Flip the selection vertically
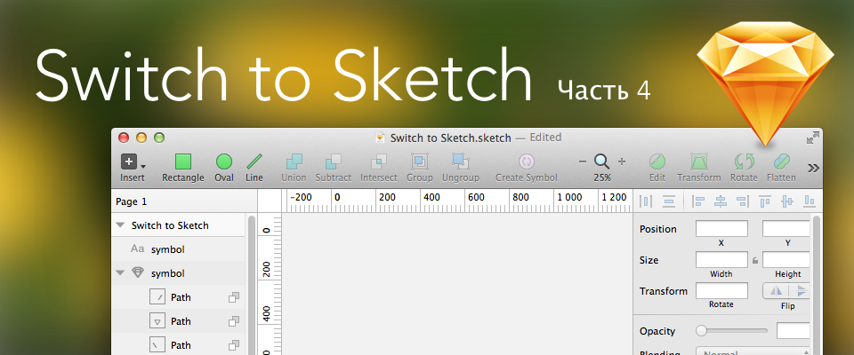The height and width of the screenshot is (355, 854). [x=800, y=290]
